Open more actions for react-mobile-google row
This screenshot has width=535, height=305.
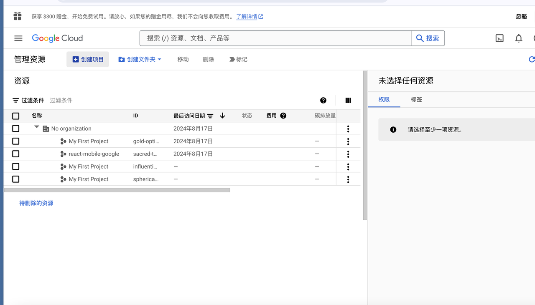(x=348, y=154)
